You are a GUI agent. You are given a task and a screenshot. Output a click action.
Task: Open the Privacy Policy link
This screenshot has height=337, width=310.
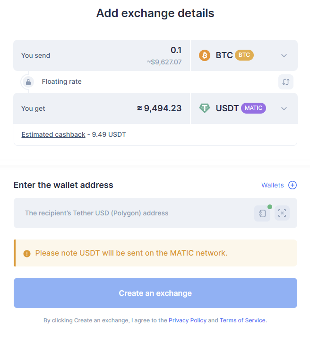coord(188,320)
